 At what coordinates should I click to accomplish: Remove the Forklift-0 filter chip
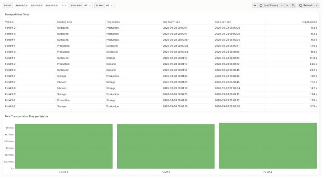pos(27,5)
